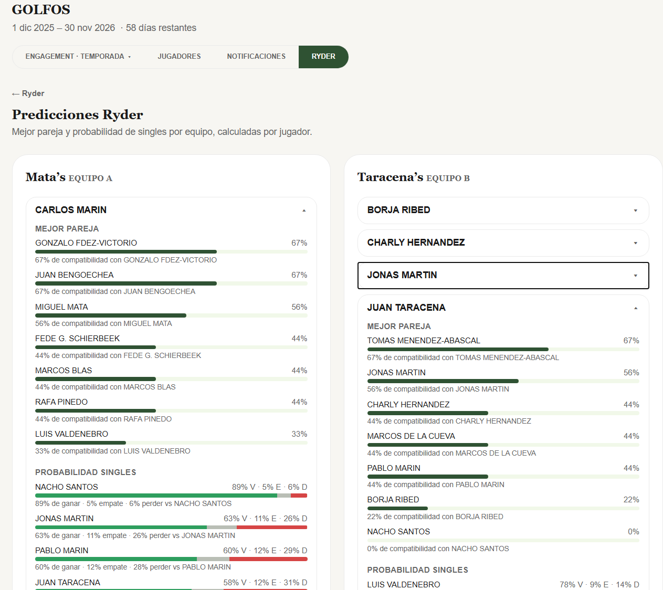Click LUIS VALDENEBRO in Juan Taracena's singles
Image resolution: width=663 pixels, height=590 pixels.
[x=404, y=585]
